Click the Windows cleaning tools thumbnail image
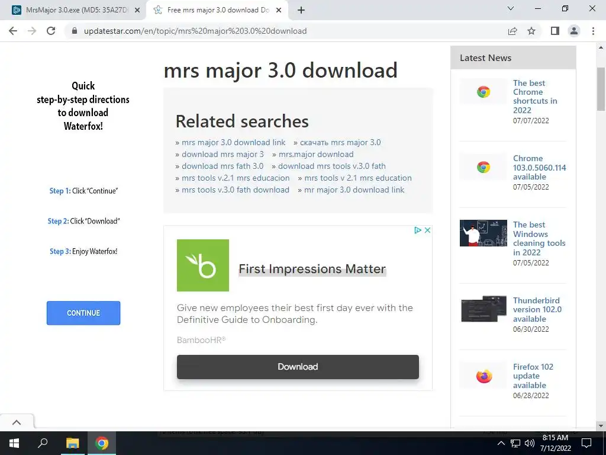The image size is (606, 455). point(483,233)
